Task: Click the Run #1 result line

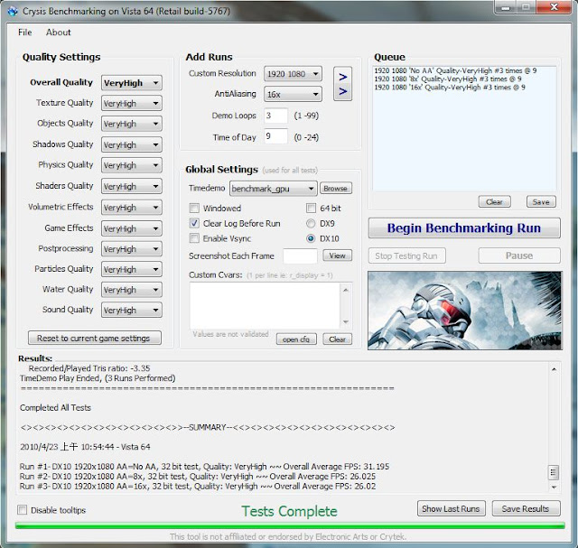Action: tap(204, 467)
